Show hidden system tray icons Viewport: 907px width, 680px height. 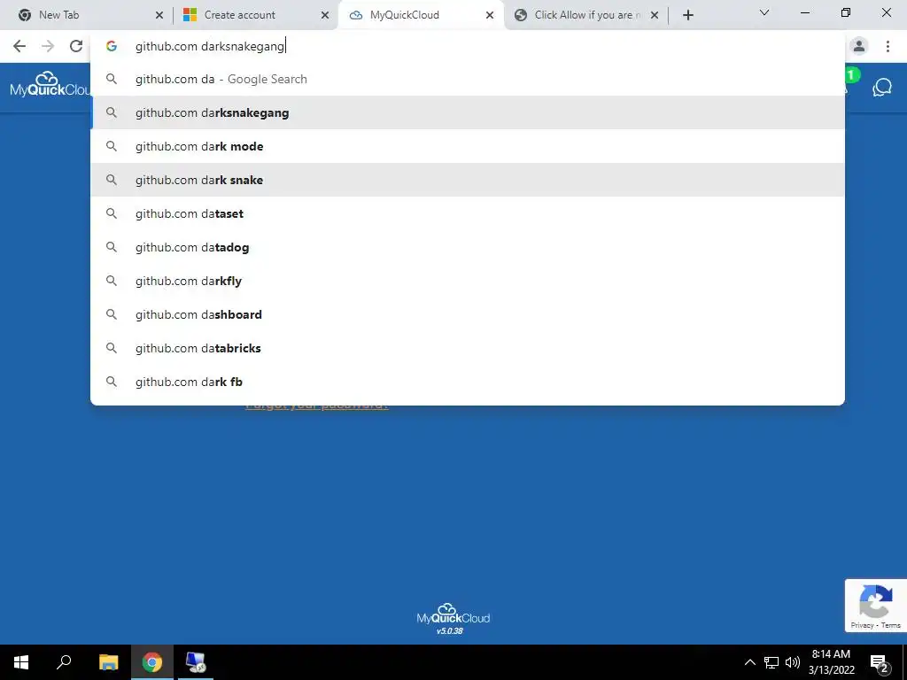click(749, 662)
